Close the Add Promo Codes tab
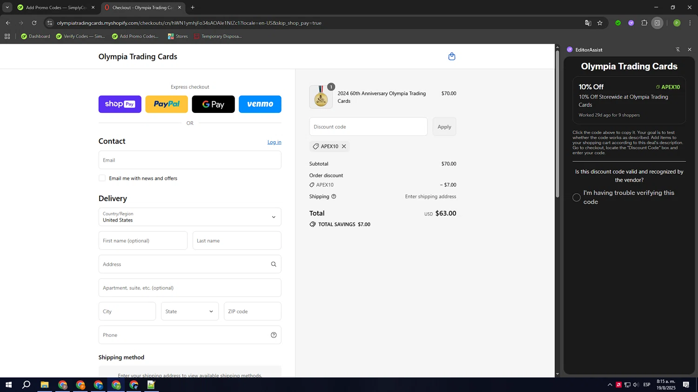This screenshot has height=392, width=698. (93, 7)
